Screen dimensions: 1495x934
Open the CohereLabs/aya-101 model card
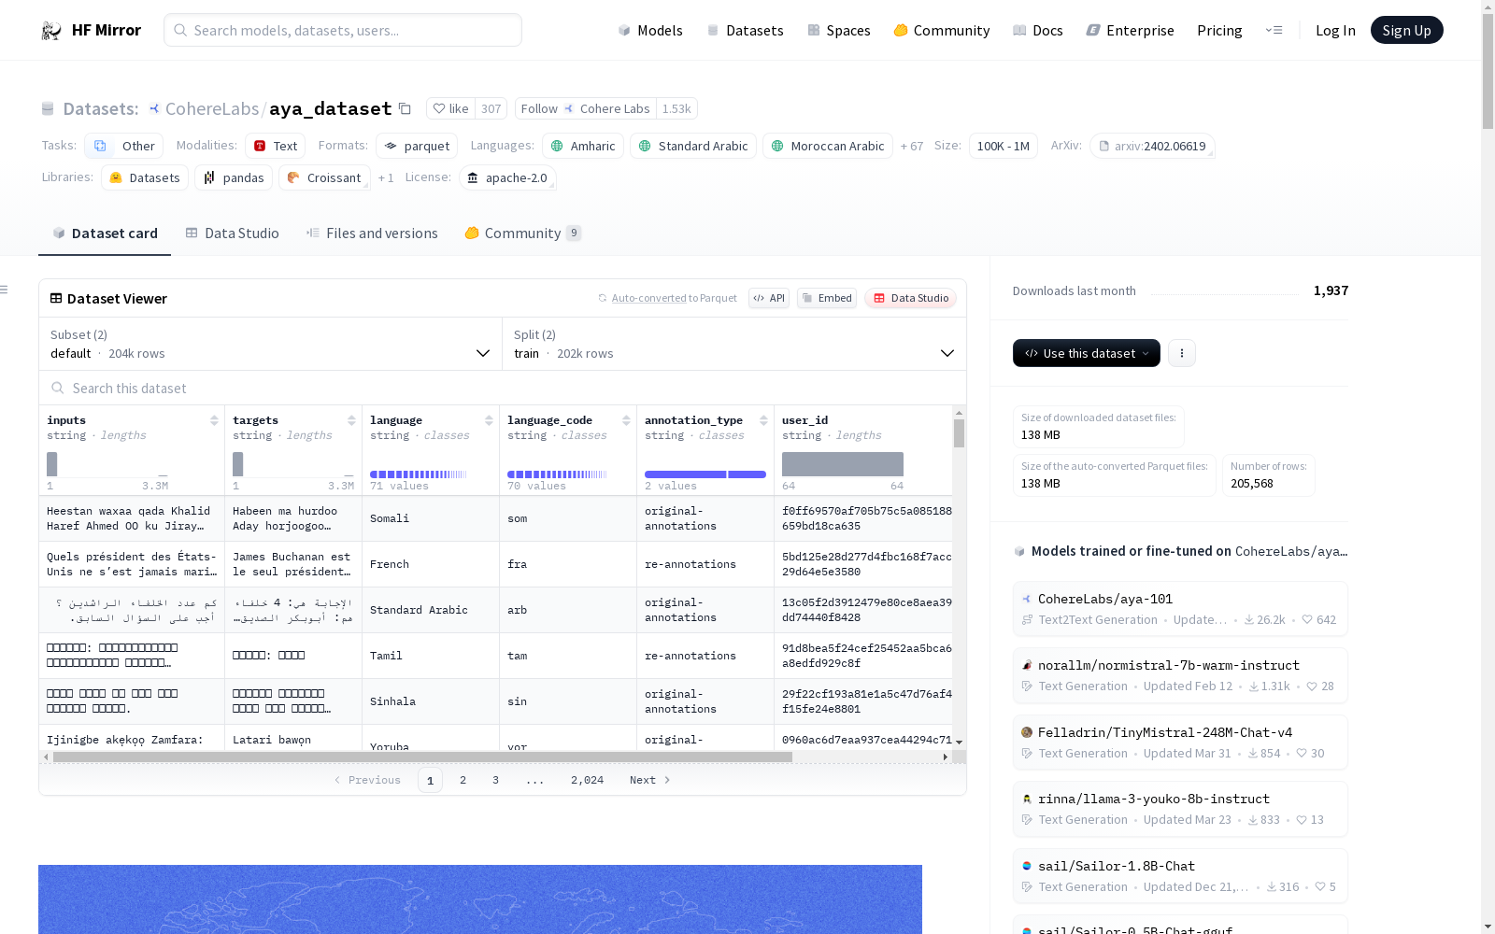[x=1180, y=608]
